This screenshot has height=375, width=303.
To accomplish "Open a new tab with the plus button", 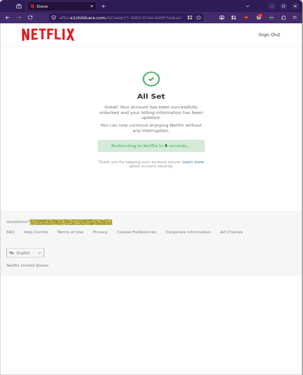I will pos(103,6).
